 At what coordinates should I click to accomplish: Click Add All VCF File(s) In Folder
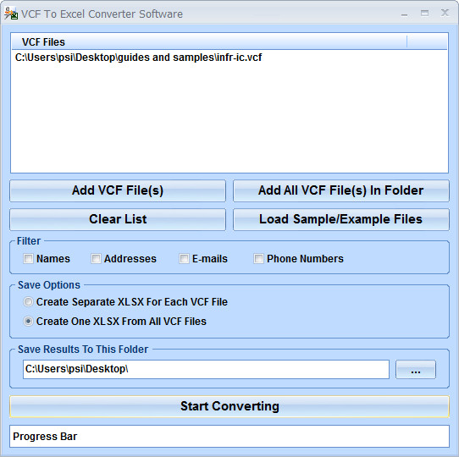tap(341, 190)
